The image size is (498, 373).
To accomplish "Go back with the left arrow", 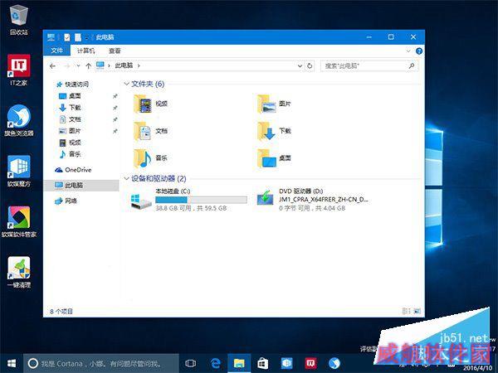I will pos(53,66).
